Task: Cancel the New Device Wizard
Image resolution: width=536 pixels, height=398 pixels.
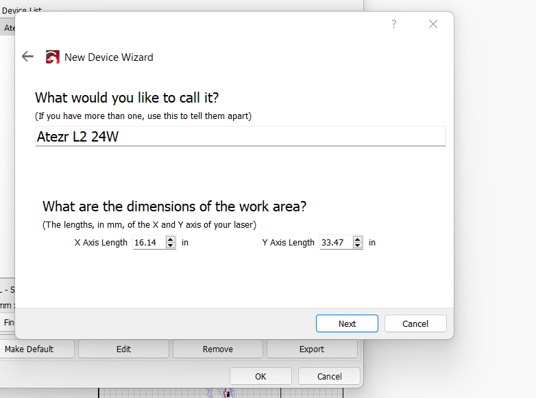Action: pyautogui.click(x=415, y=323)
